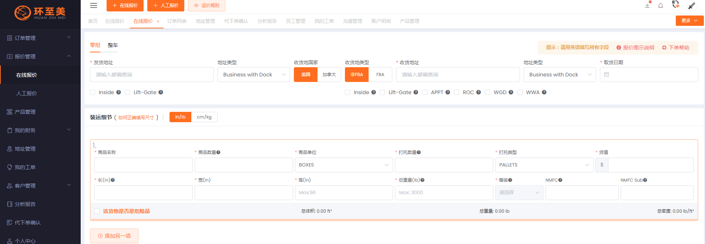The height and width of the screenshot is (244, 705).
Task: Open 人工报价 in the sidebar
Action: coord(27,93)
